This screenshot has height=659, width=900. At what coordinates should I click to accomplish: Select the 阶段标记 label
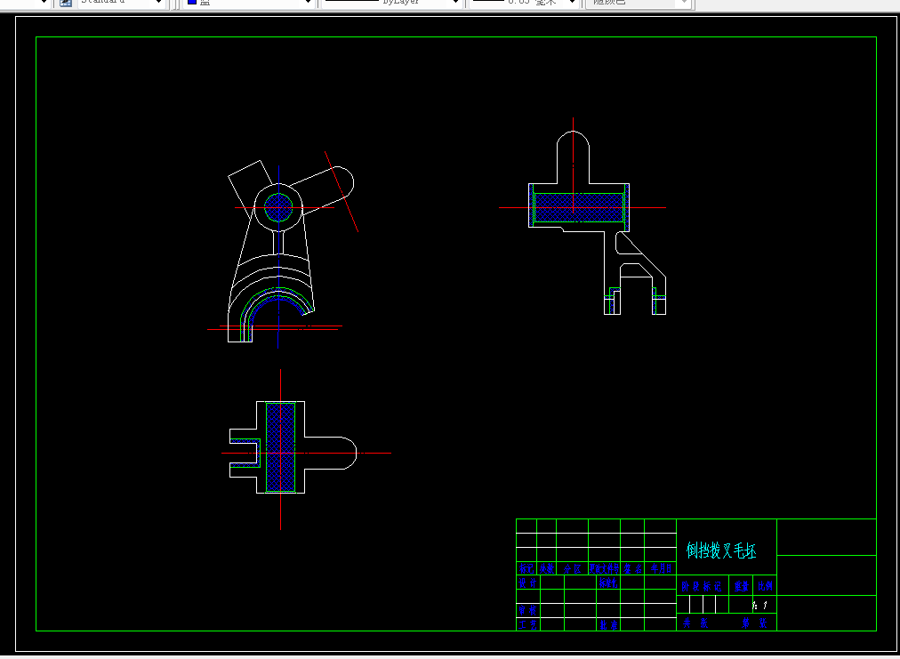pos(702,587)
